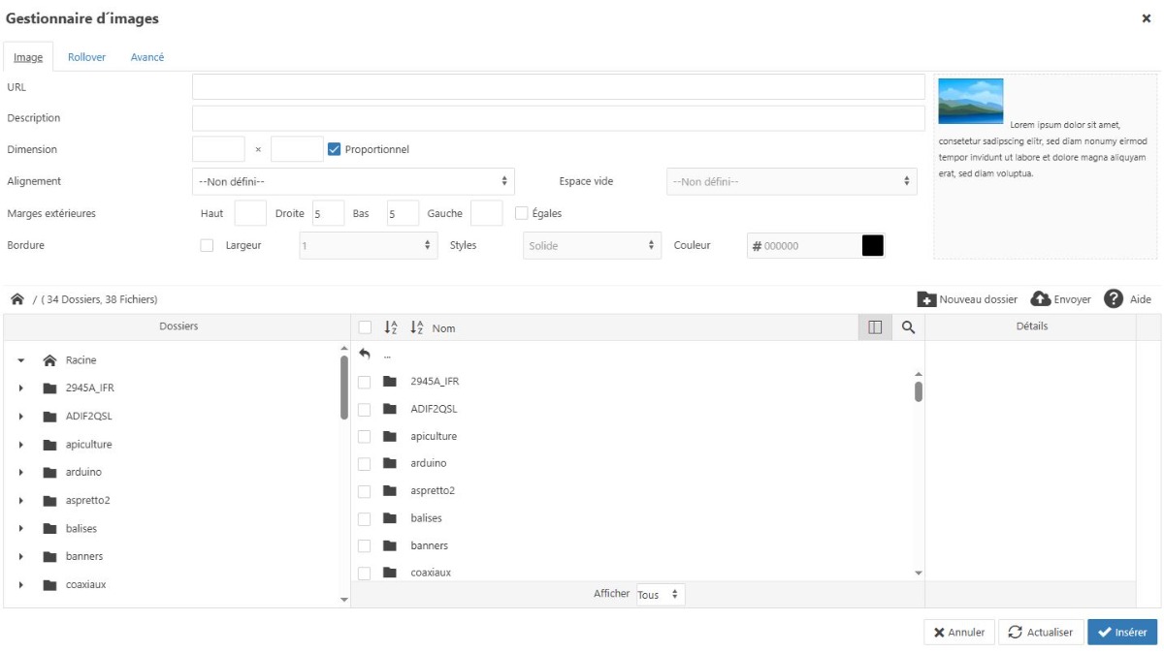Open the Afficher Tous dropdown
The height and width of the screenshot is (652, 1164).
tap(661, 595)
